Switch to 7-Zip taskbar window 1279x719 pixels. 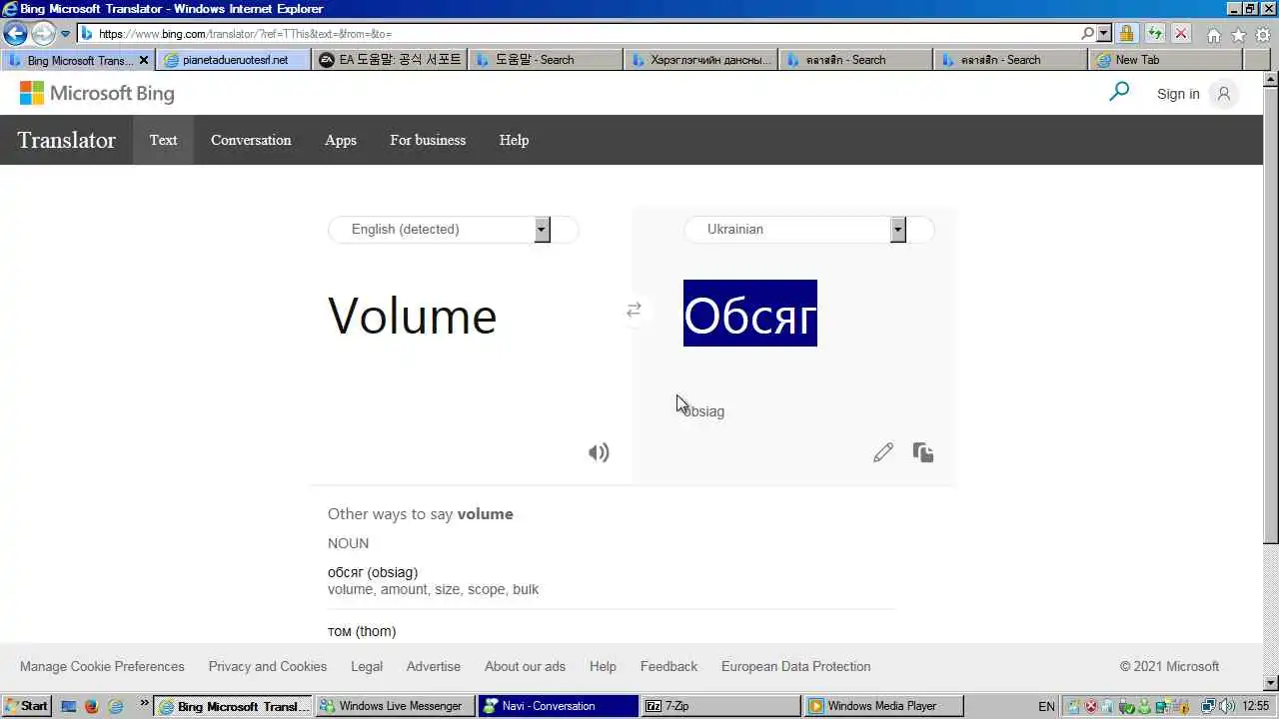(720, 706)
